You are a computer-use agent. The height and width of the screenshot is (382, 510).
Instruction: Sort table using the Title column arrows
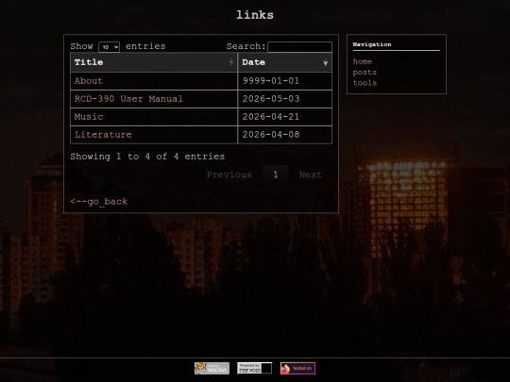coord(231,62)
